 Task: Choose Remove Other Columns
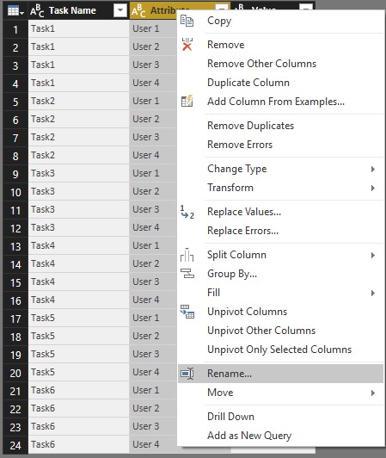tap(261, 64)
